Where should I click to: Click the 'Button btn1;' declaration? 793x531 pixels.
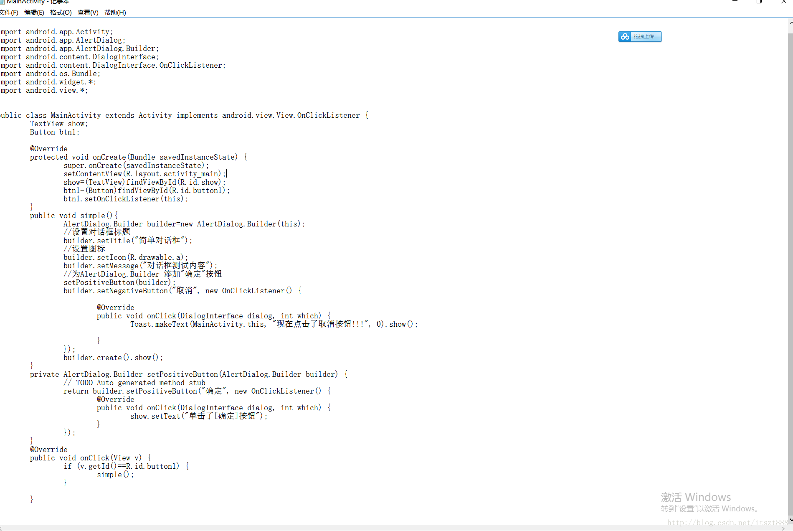pos(55,132)
